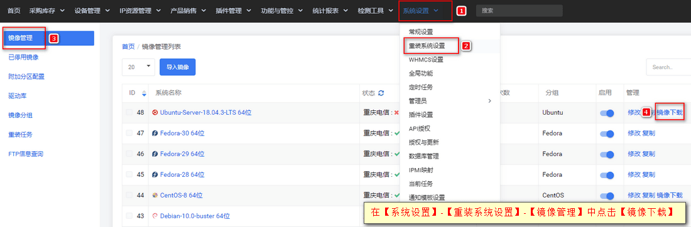Click the CentOS logo icon in row 44
Viewport: 691px width, 227px height.
155,195
